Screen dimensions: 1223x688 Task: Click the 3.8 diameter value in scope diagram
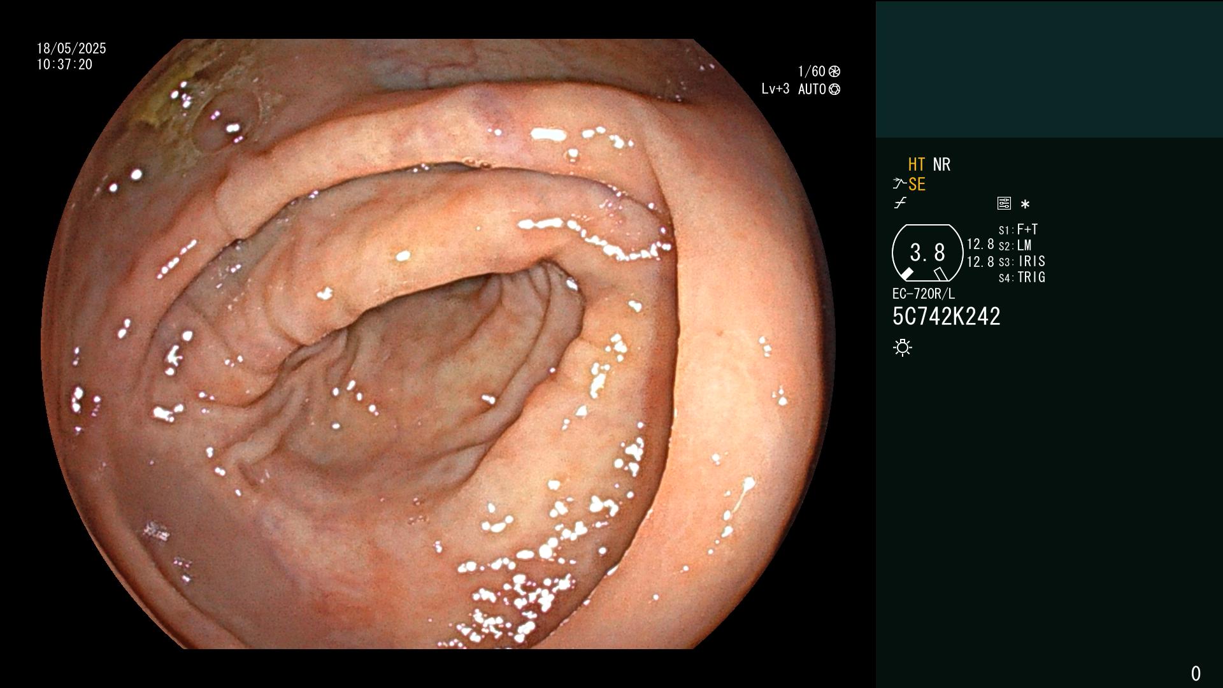927,252
